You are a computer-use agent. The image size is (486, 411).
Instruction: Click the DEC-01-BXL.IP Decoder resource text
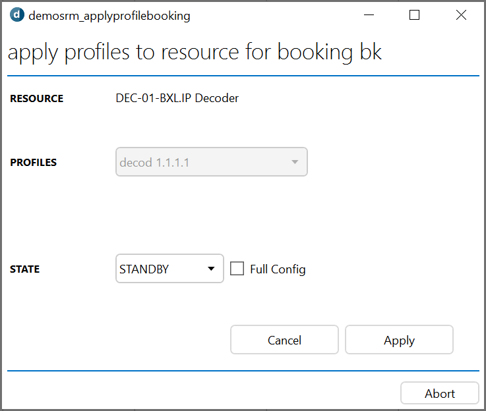(177, 98)
